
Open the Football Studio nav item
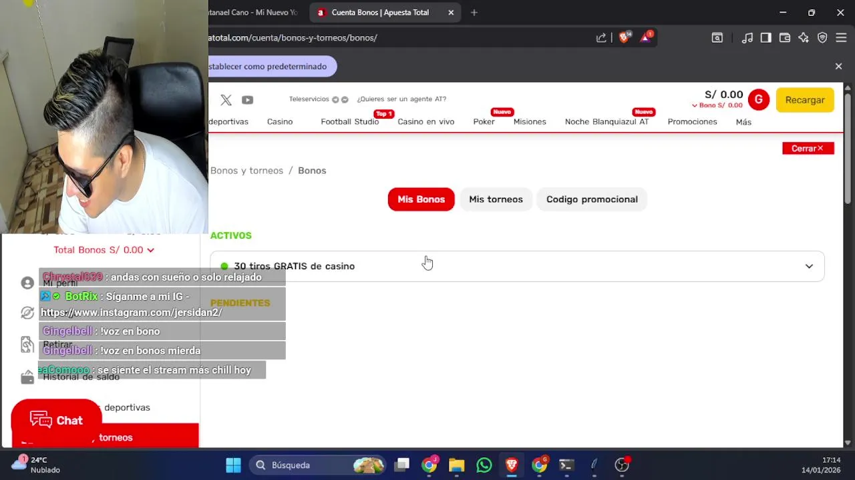coord(349,122)
